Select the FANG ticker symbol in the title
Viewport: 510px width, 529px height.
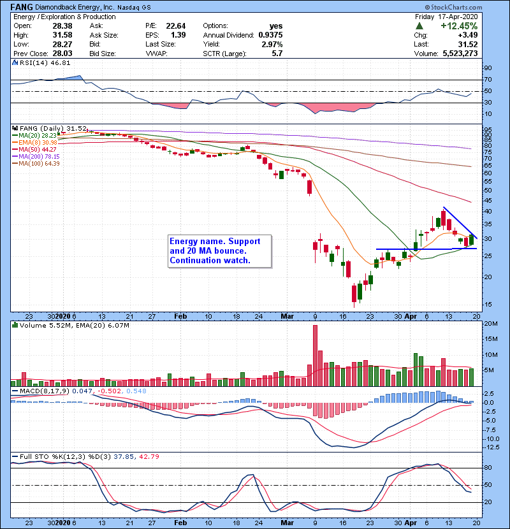pyautogui.click(x=22, y=7)
